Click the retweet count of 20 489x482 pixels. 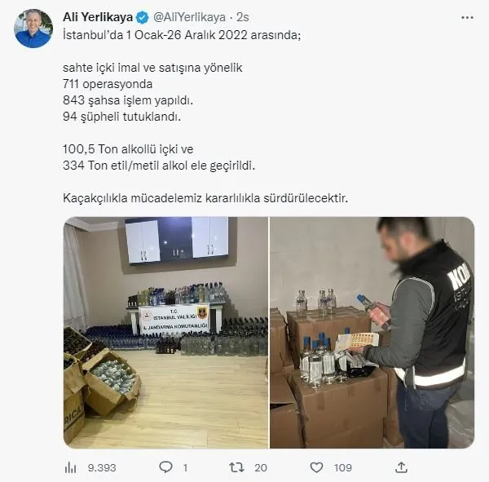[x=261, y=467]
